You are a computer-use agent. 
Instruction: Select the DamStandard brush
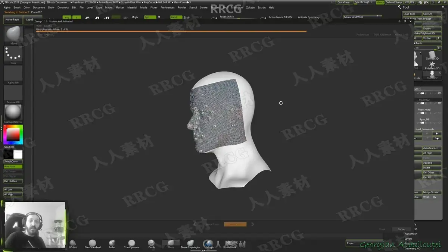point(93,243)
